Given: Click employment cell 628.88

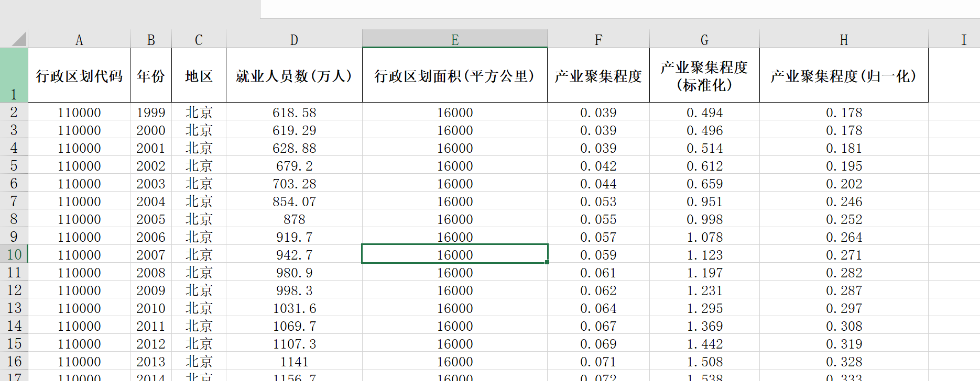Looking at the screenshot, I should coord(294,148).
